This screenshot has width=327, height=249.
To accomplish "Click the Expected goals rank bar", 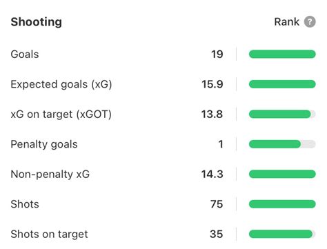I will coord(282,84).
